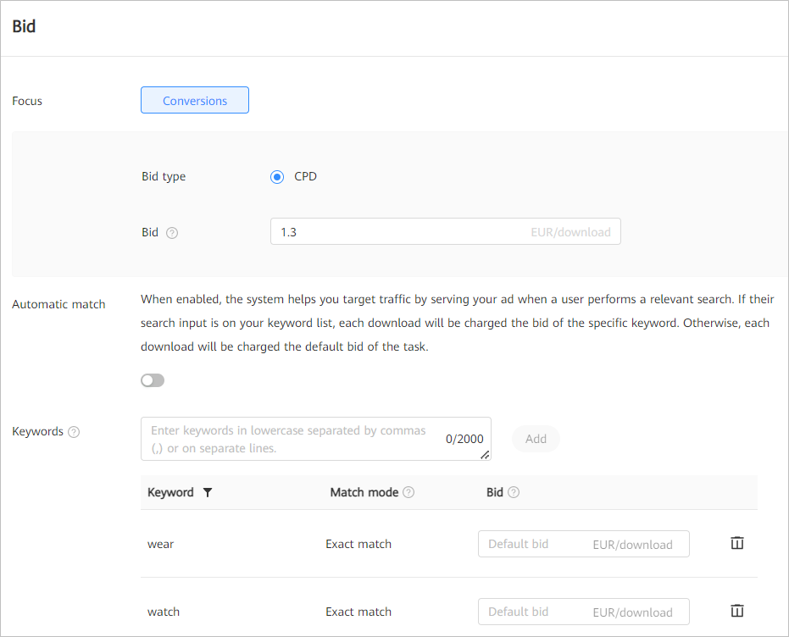Open match mode selector for 'watch'
Viewport: 789px width, 637px height.
click(x=358, y=611)
